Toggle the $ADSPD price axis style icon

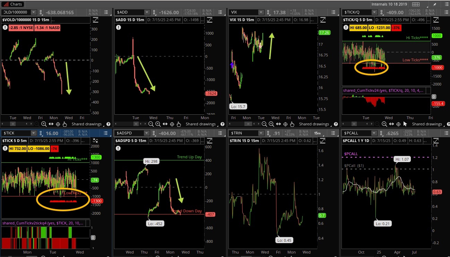click(209, 141)
